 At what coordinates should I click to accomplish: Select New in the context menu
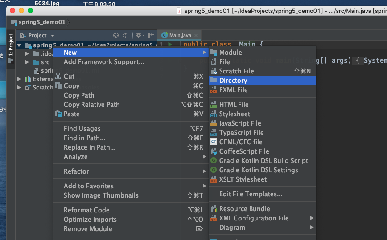point(131,53)
